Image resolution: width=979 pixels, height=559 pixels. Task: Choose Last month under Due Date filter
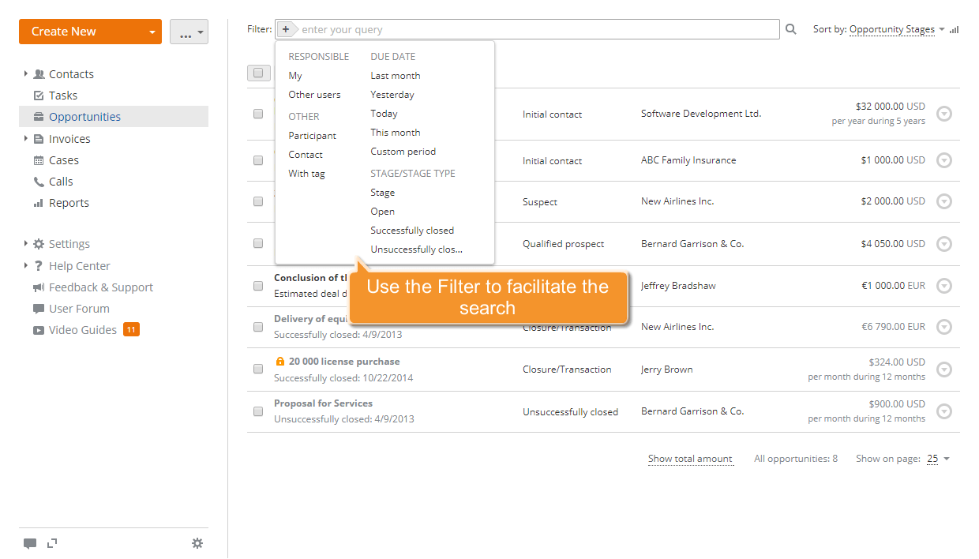pyautogui.click(x=395, y=75)
